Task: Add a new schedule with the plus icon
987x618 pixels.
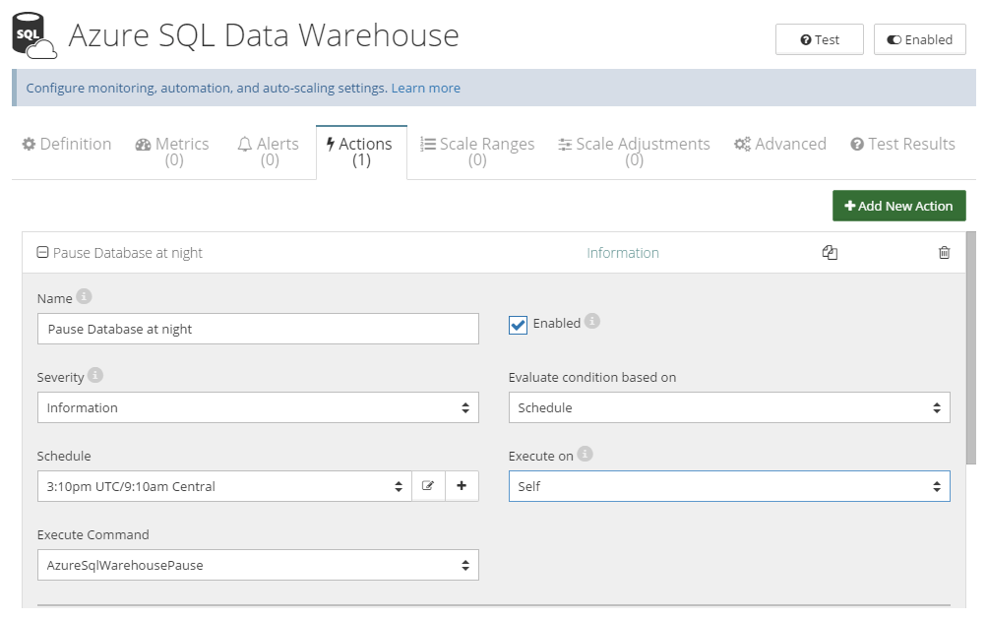Action: pyautogui.click(x=462, y=486)
